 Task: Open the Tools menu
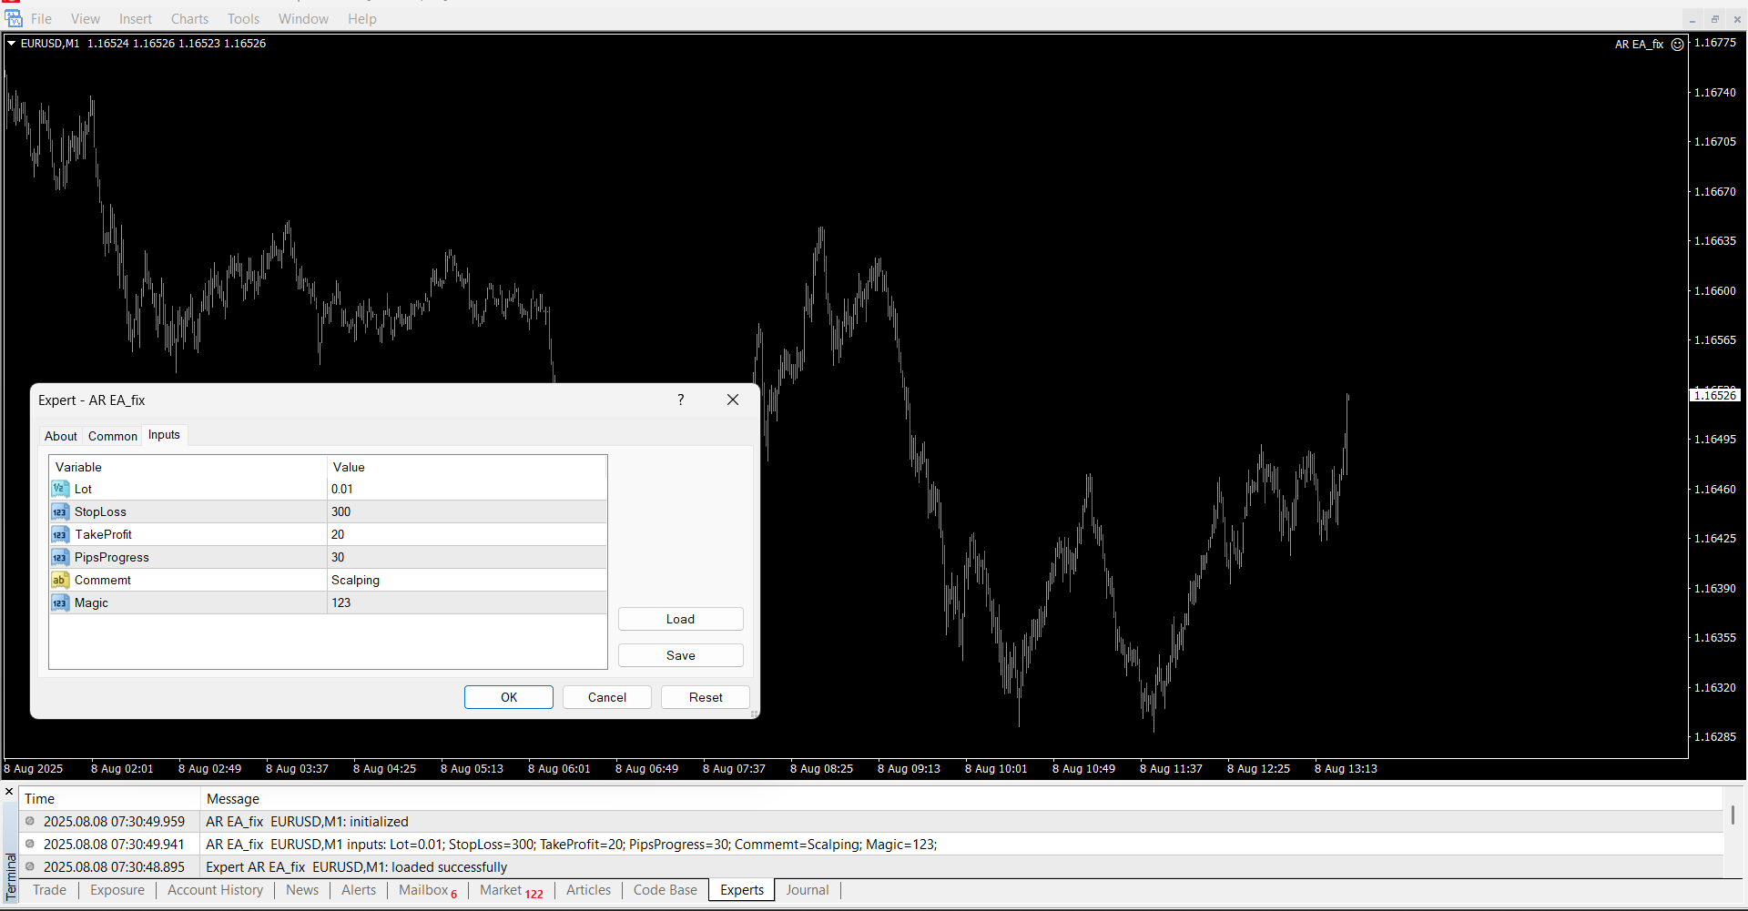pos(243,18)
